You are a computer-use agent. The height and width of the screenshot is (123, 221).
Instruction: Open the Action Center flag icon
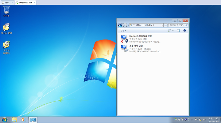pyautogui.click(x=196, y=120)
